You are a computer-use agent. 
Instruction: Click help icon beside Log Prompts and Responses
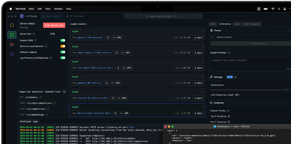(x=51, y=58)
